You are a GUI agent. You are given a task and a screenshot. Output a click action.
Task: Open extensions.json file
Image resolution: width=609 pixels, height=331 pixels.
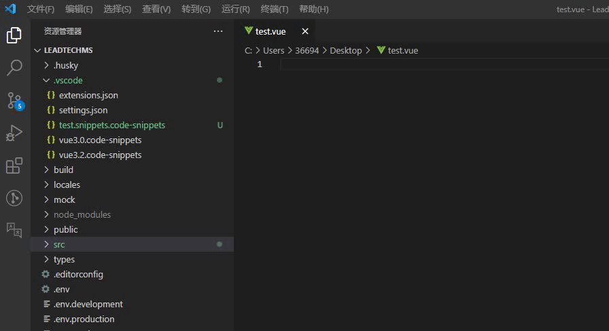pyautogui.click(x=132, y=95)
